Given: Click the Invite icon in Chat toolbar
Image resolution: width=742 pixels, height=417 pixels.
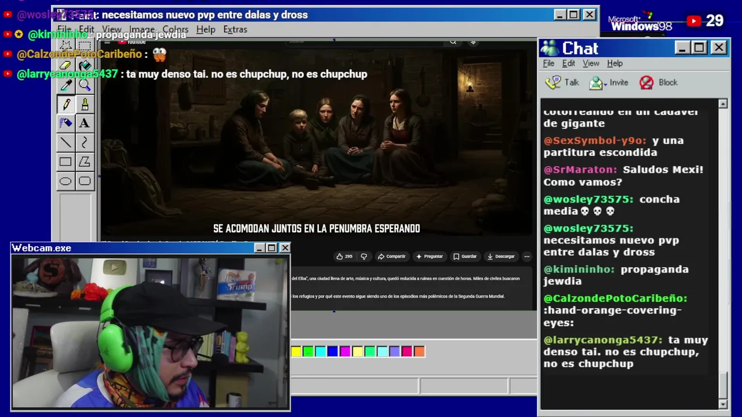Looking at the screenshot, I should pyautogui.click(x=595, y=83).
